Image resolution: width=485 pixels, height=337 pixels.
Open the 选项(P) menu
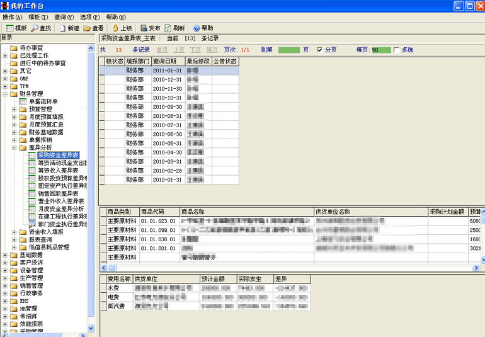(x=90, y=17)
